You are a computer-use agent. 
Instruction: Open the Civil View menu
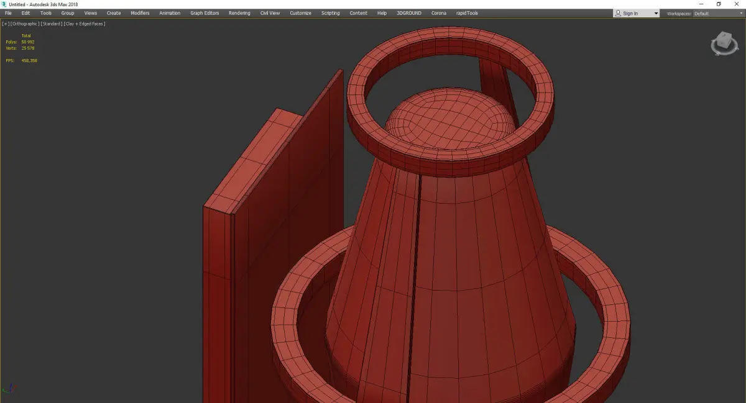270,13
